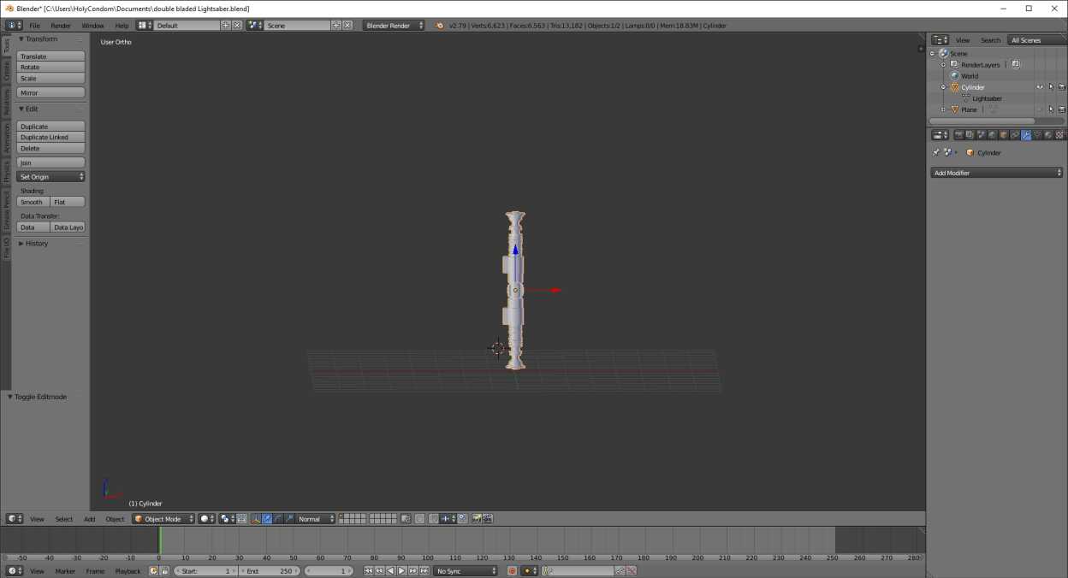
Task: Open the Modifiers properties tab (wrench icon)
Action: click(x=1025, y=135)
